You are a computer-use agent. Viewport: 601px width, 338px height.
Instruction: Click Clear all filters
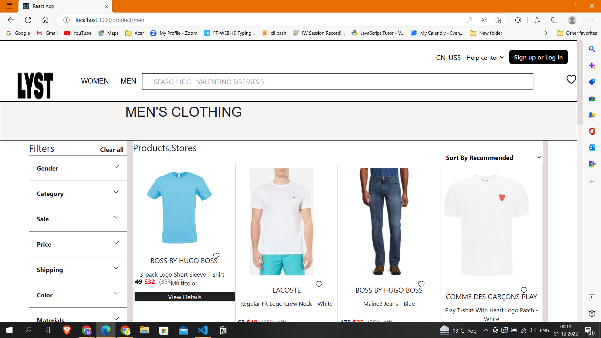(112, 150)
